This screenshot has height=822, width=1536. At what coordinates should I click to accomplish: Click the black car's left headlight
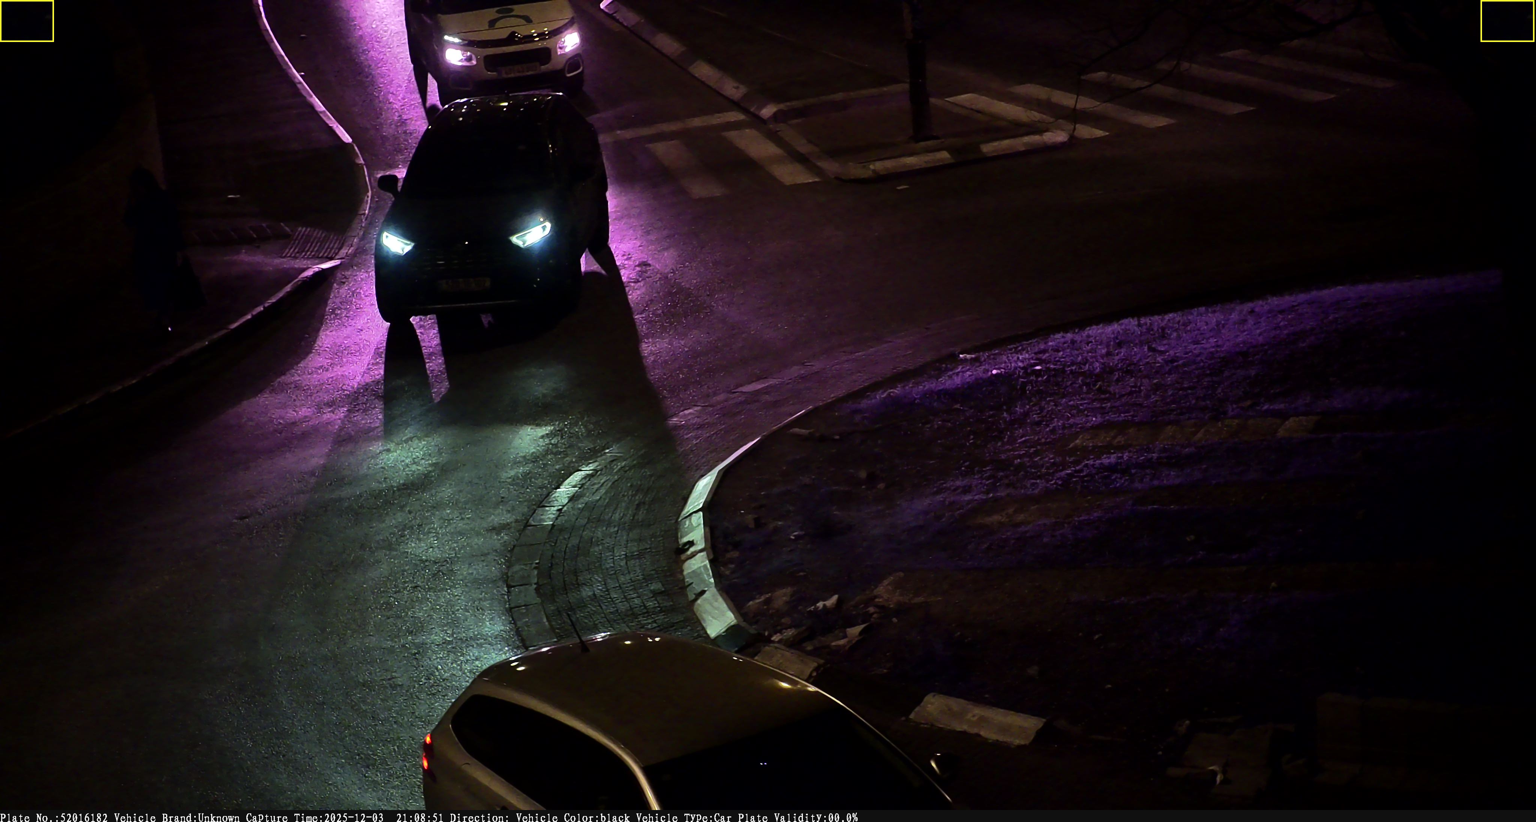point(396,243)
